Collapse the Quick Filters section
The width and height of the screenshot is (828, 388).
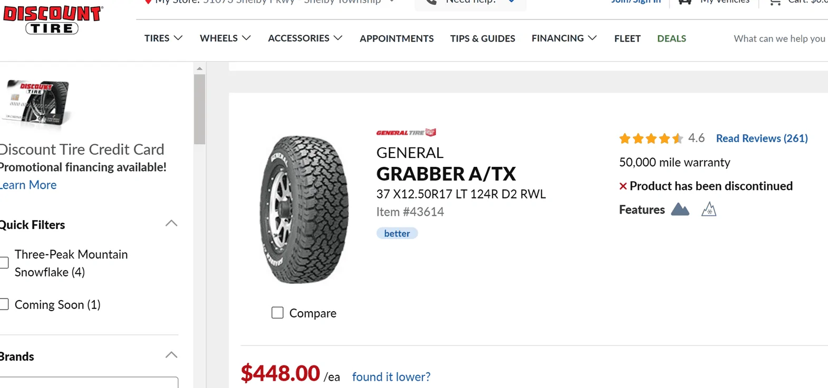(x=171, y=224)
